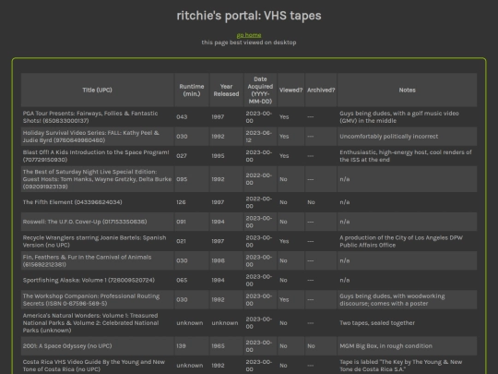Click 'No' archived value in Fifth Element row
The image size is (498, 374).
coord(311,202)
